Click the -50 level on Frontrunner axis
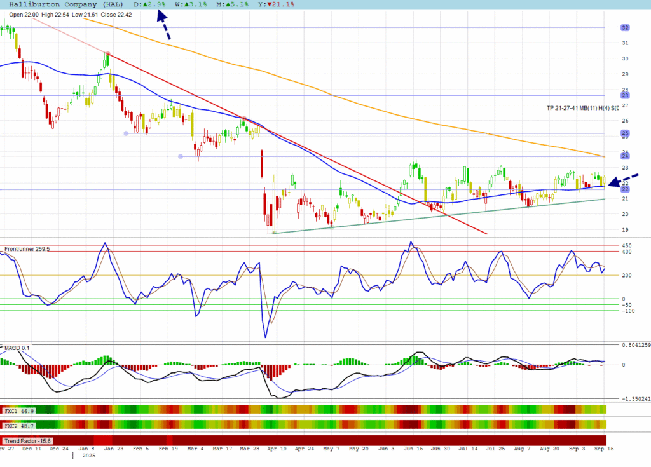 point(626,305)
